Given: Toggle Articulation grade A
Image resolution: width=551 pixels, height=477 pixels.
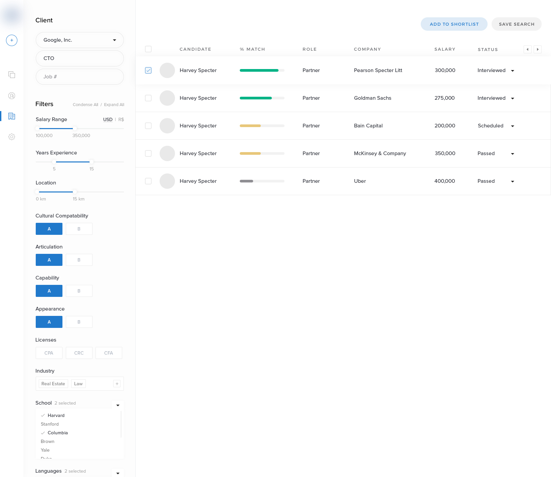Looking at the screenshot, I should pos(49,260).
